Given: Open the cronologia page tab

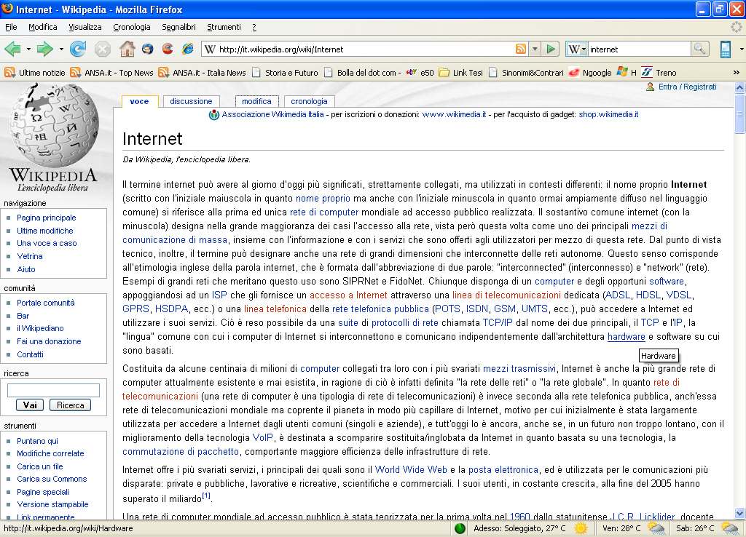Looking at the screenshot, I should coord(309,101).
